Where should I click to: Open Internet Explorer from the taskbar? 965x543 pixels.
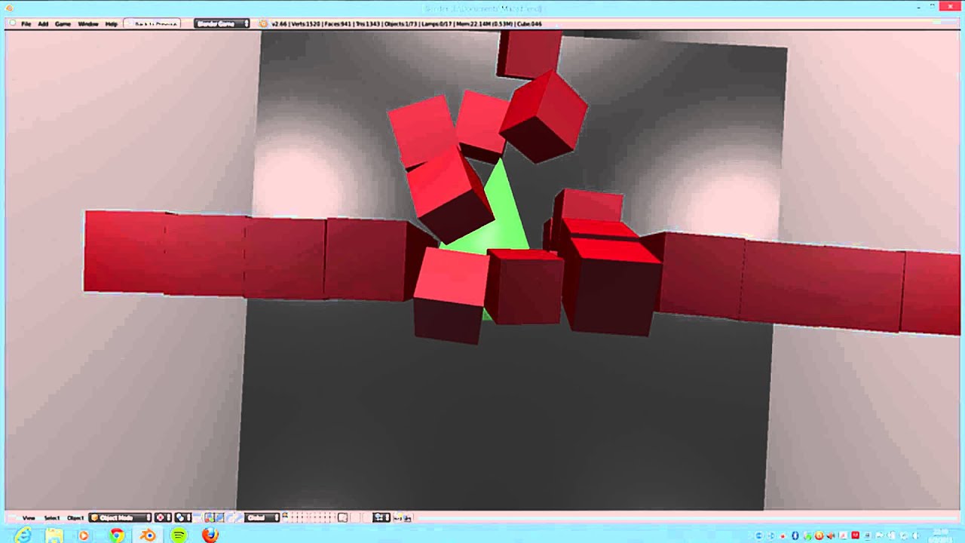pos(23,535)
